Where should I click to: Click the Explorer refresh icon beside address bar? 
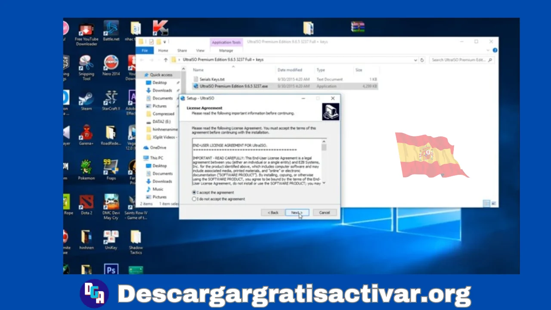[x=422, y=60]
